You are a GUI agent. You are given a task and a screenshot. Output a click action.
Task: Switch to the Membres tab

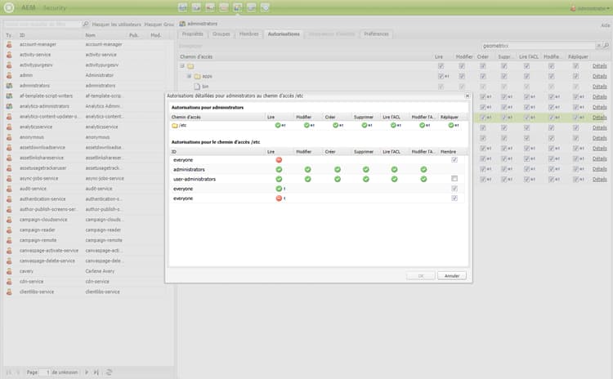tap(249, 34)
